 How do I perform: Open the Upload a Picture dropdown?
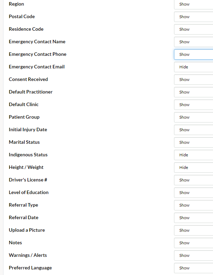pos(194,230)
